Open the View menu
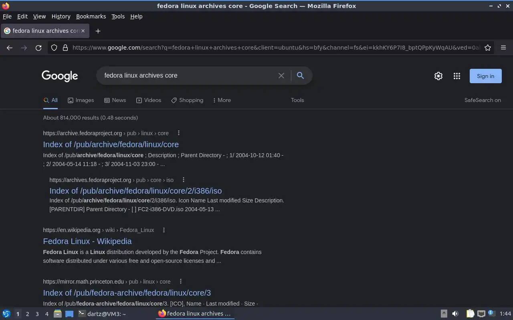Screen dimensions: 513x320 click(39, 16)
